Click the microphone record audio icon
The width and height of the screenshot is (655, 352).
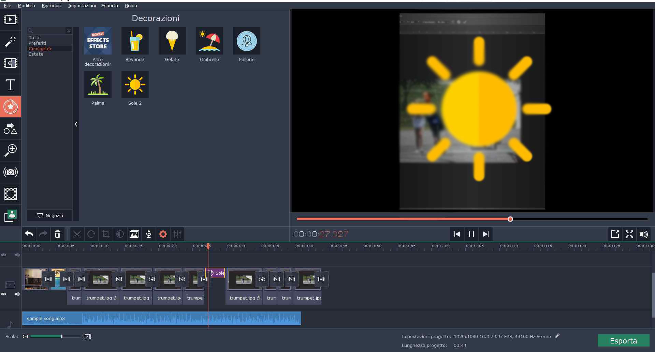tap(149, 234)
